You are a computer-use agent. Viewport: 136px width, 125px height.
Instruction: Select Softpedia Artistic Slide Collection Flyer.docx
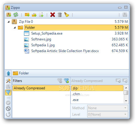(65, 51)
